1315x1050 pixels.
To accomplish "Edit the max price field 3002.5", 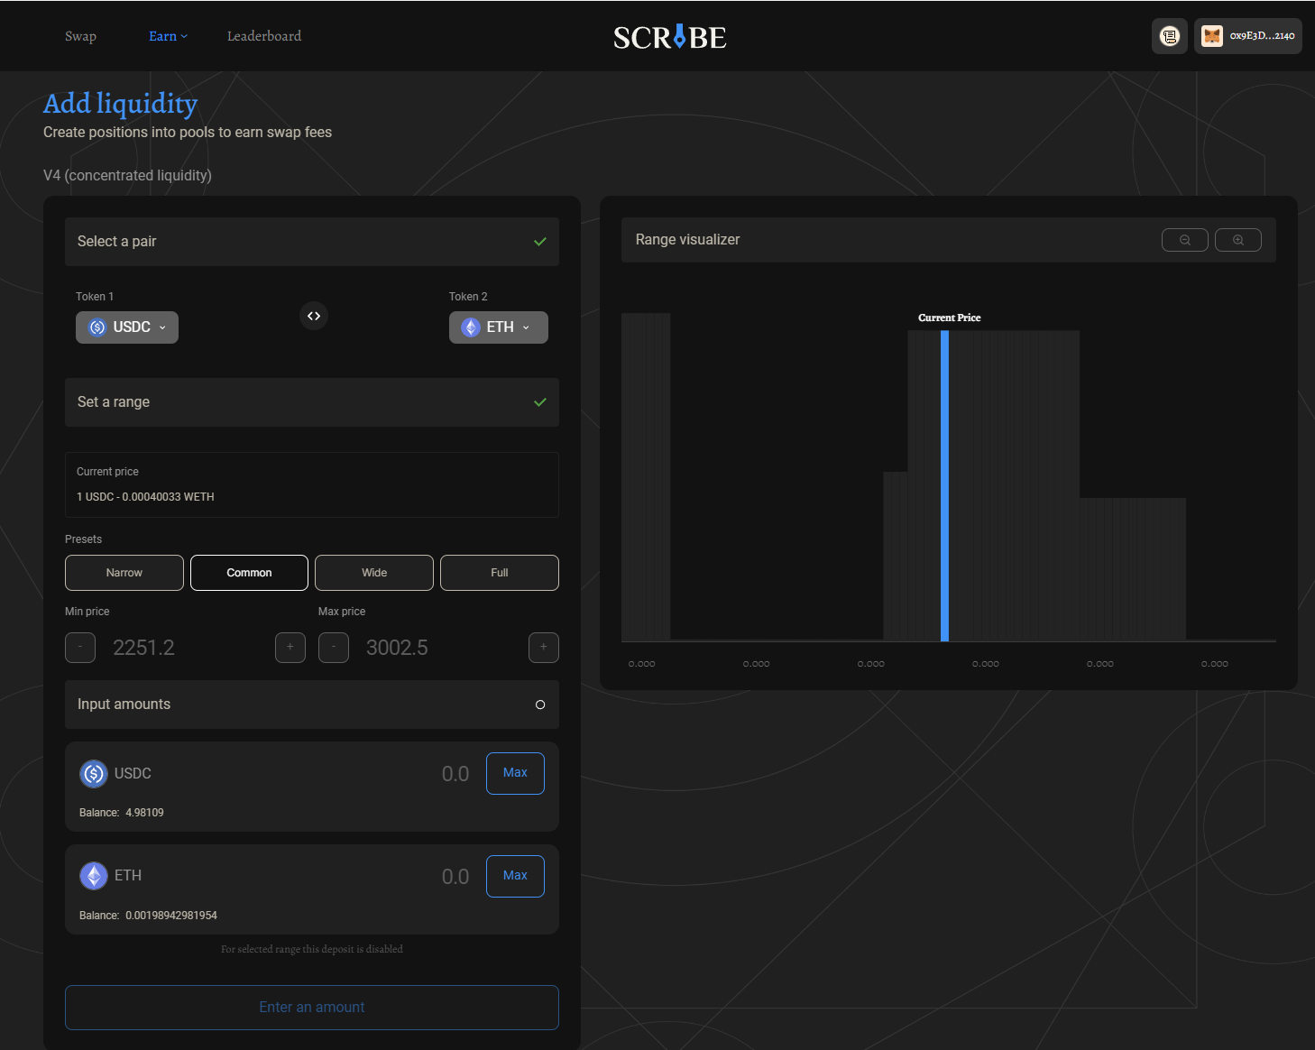I will (438, 648).
